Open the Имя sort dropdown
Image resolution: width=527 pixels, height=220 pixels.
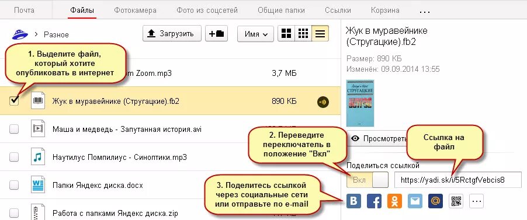click(x=255, y=34)
